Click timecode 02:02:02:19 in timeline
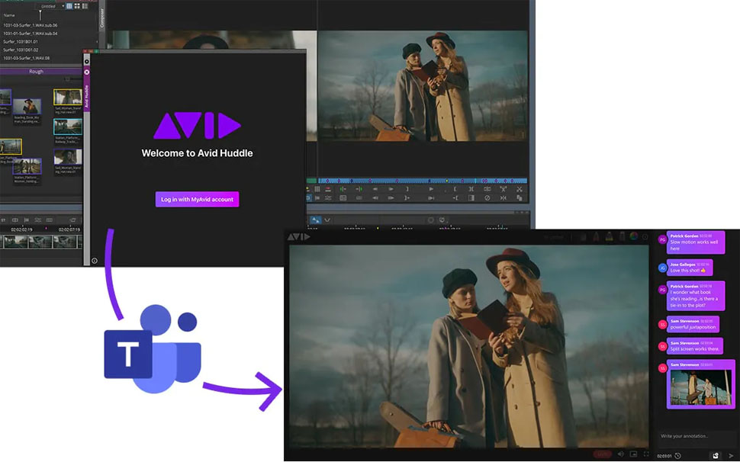 [x=21, y=229]
